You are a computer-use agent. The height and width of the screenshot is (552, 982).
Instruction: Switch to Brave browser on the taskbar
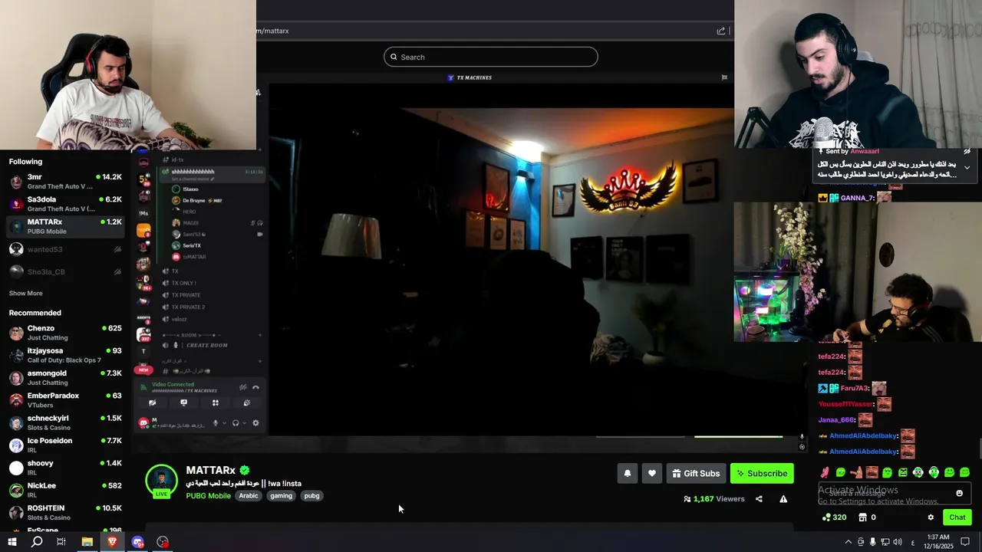pyautogui.click(x=112, y=542)
